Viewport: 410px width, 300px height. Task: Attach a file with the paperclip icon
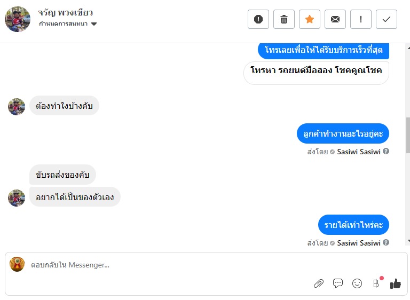[x=319, y=283]
